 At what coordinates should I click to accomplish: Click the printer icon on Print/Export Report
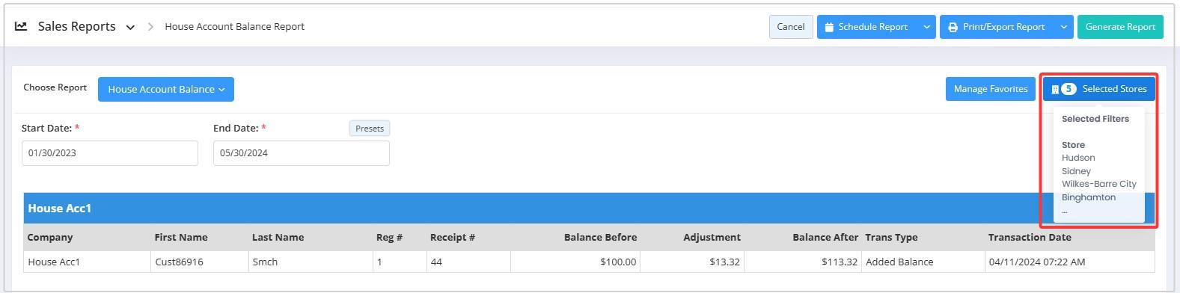[953, 27]
